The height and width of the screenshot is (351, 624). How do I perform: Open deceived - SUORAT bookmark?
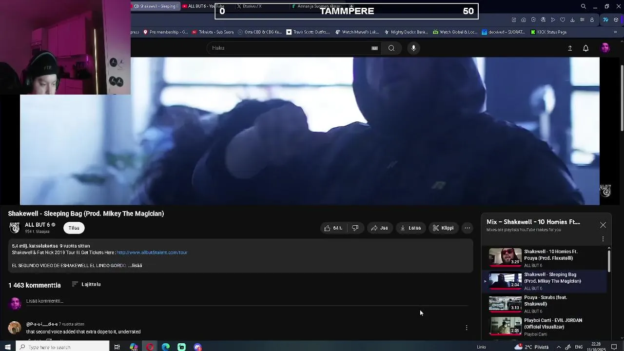(x=503, y=32)
